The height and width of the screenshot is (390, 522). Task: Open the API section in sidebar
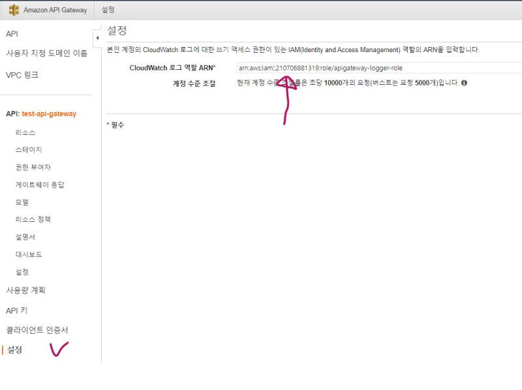[x=12, y=34]
